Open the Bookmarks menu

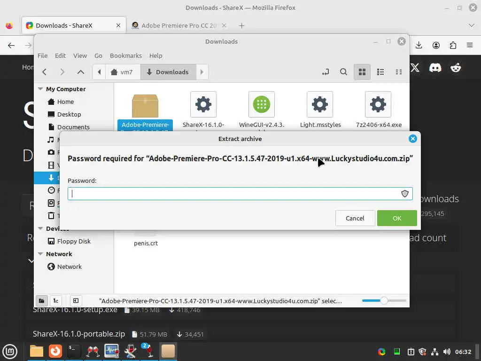click(x=126, y=55)
